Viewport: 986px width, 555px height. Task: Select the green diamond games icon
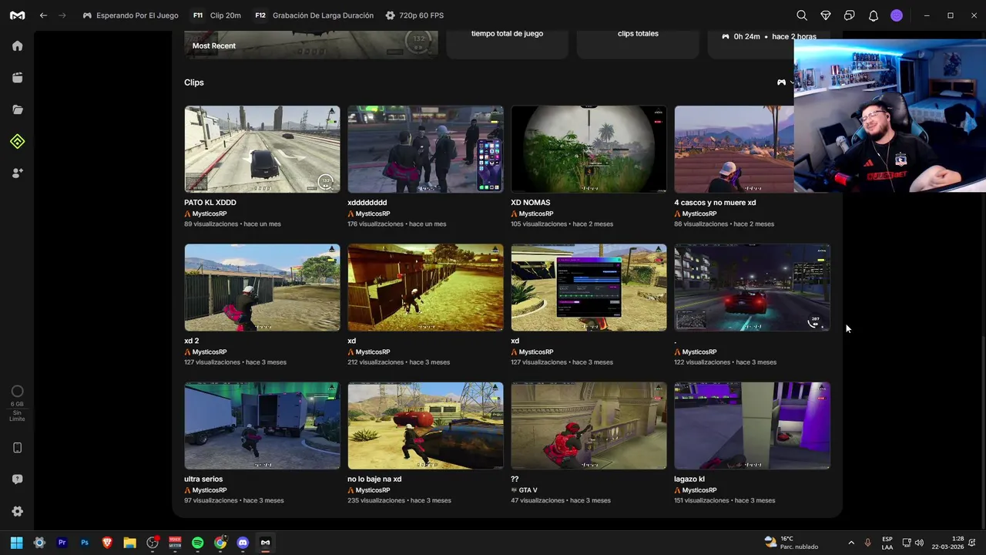(17, 141)
